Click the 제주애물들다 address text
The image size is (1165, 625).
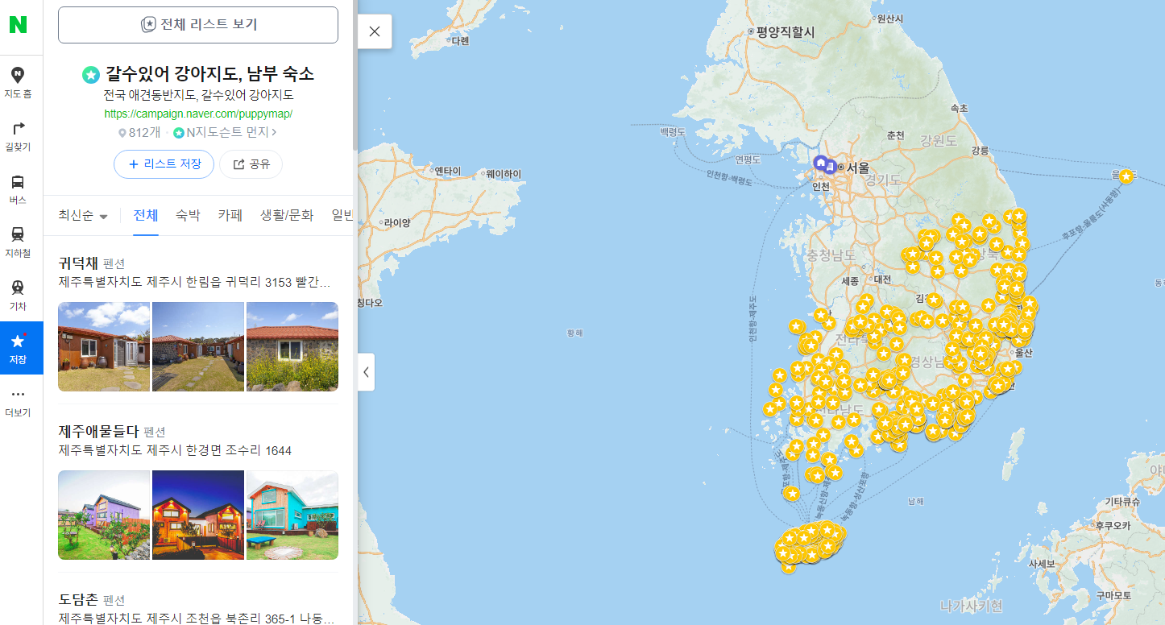[x=175, y=450]
